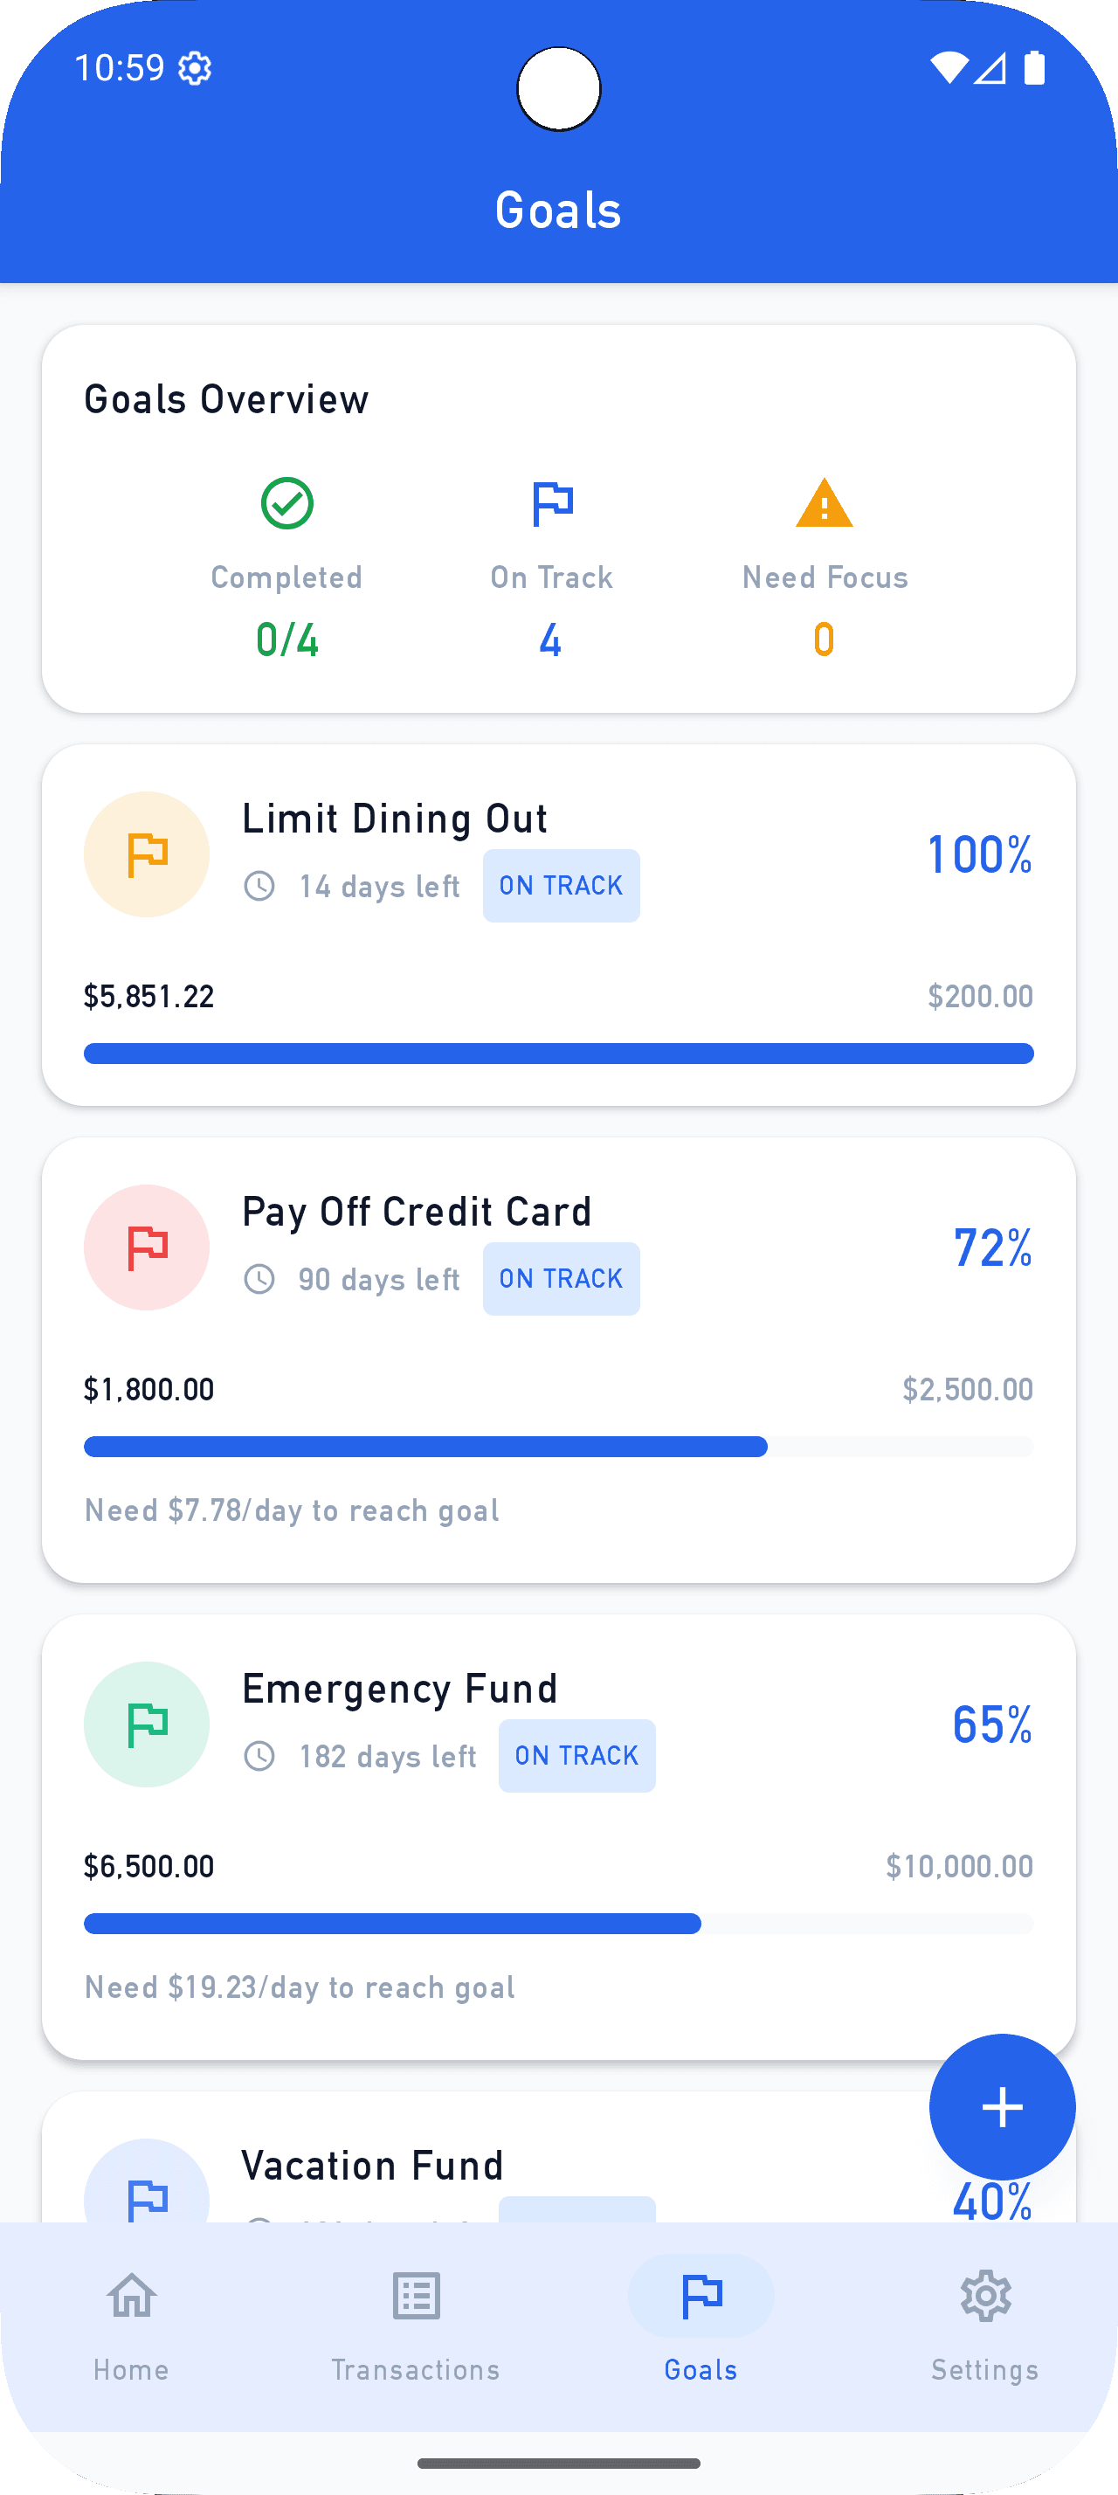1118x2495 pixels.
Task: Tap the settings gear in the status bar
Action: coord(196,69)
